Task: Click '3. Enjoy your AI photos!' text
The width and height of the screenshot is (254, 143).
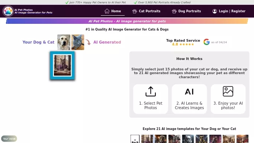Action: click(228, 105)
